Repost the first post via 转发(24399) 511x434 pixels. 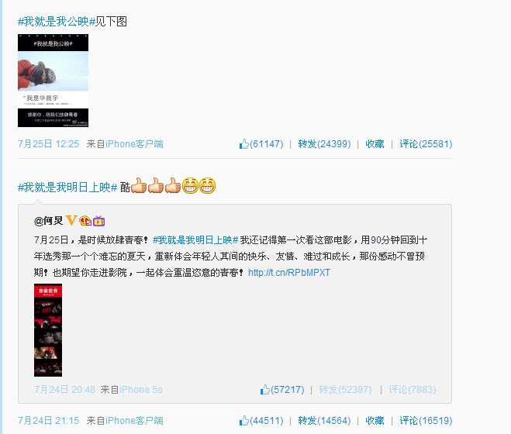pos(324,143)
